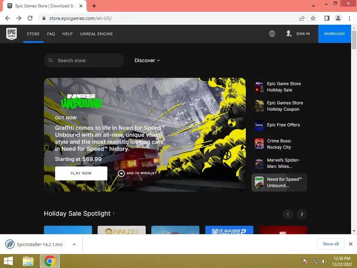Image resolution: width=357 pixels, height=268 pixels.
Task: Show previous Holiday Sale Spotlight items
Action: (x=288, y=214)
